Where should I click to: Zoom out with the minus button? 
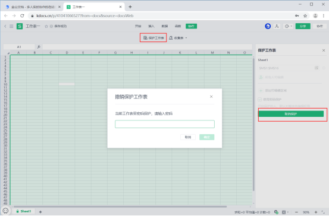tap(296, 212)
